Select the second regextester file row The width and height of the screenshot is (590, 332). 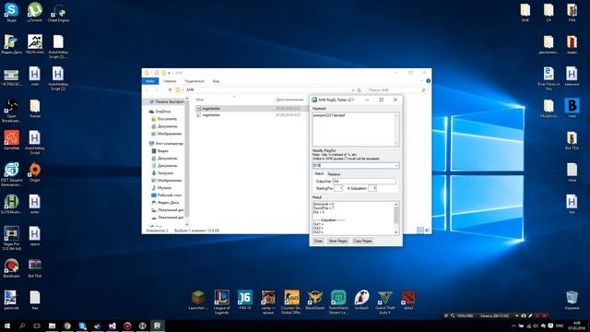[252, 115]
